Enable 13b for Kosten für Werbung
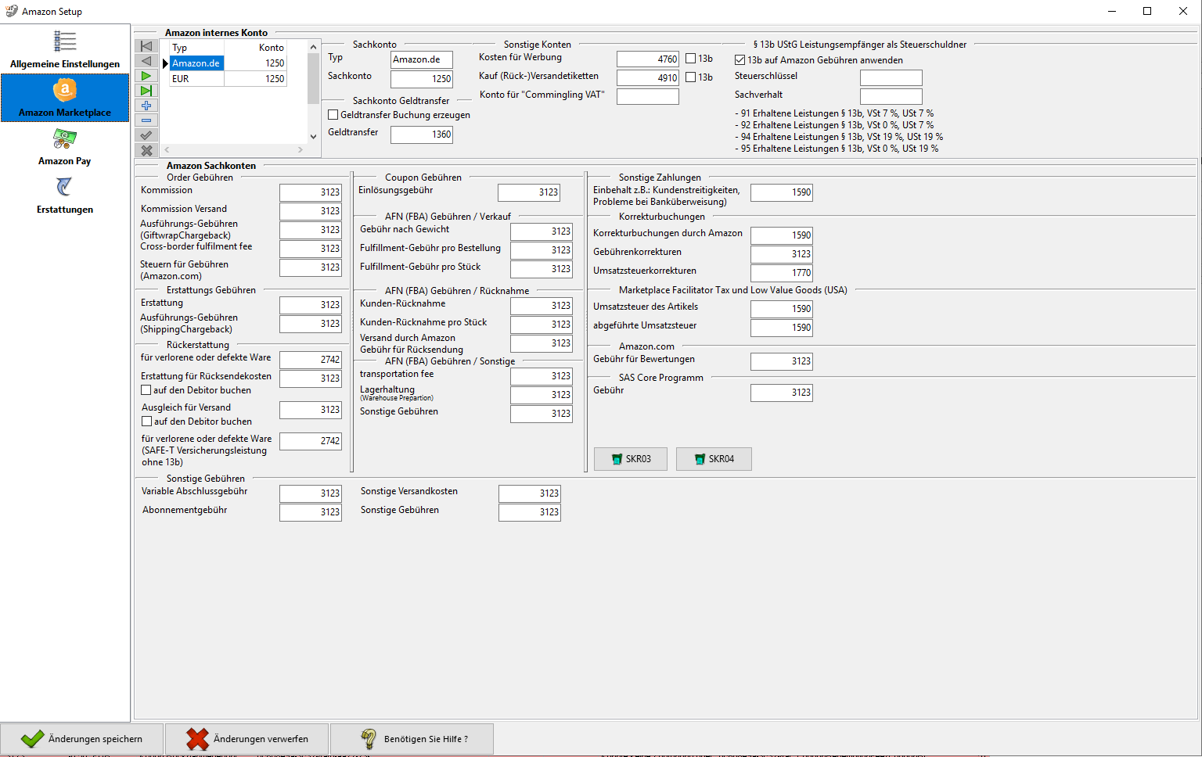Image resolution: width=1202 pixels, height=757 pixels. point(691,59)
